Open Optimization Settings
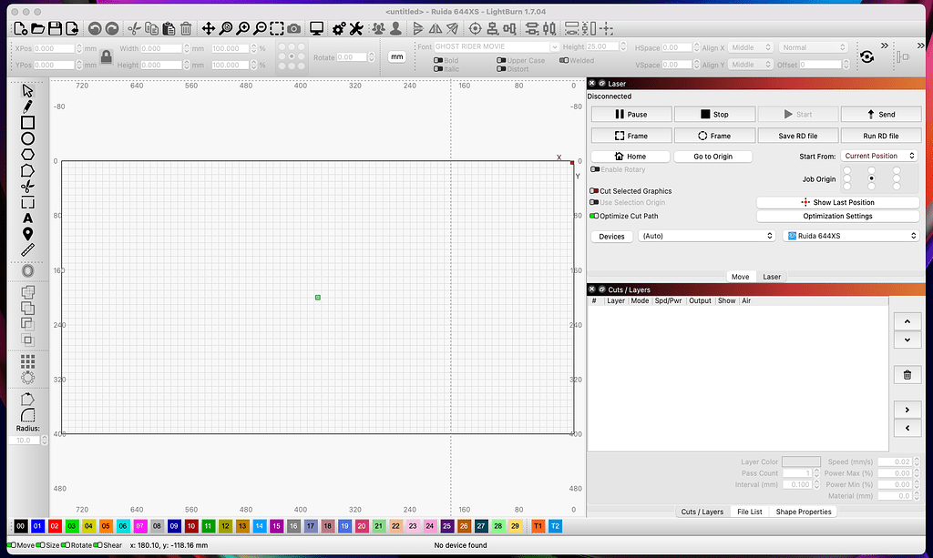The height and width of the screenshot is (558, 933). click(837, 216)
